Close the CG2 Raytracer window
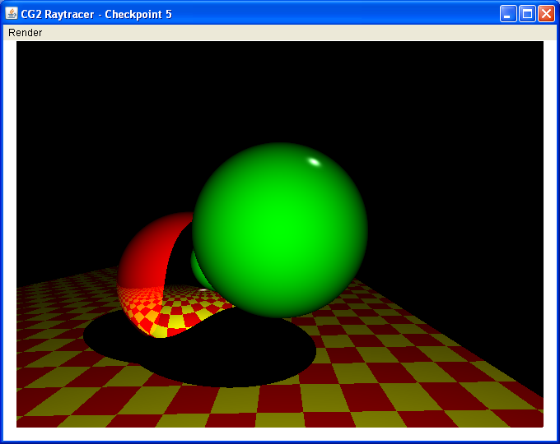560x444 pixels. 546,14
